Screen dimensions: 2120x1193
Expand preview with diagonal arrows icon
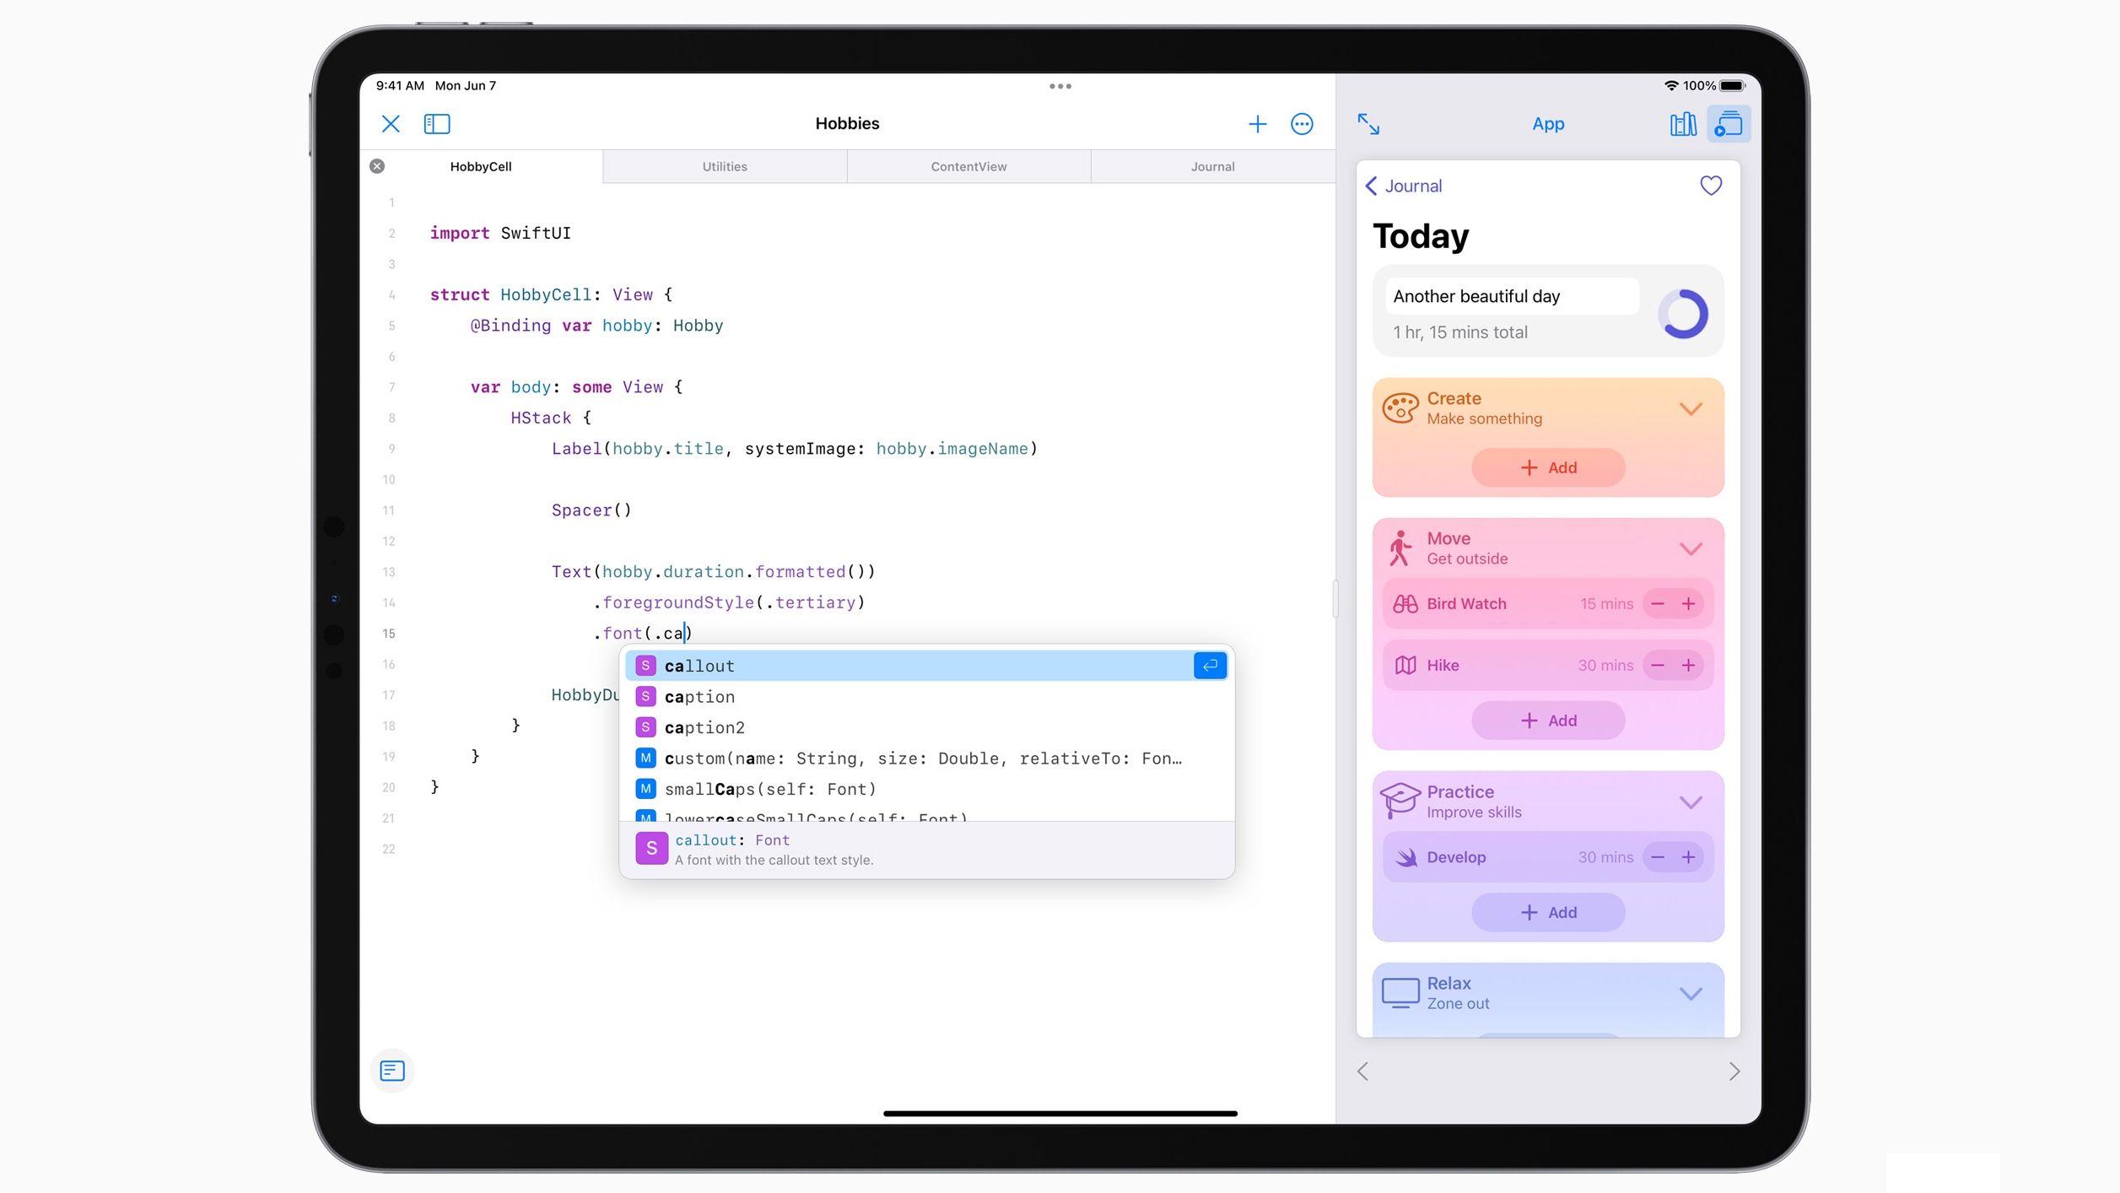click(x=1368, y=124)
